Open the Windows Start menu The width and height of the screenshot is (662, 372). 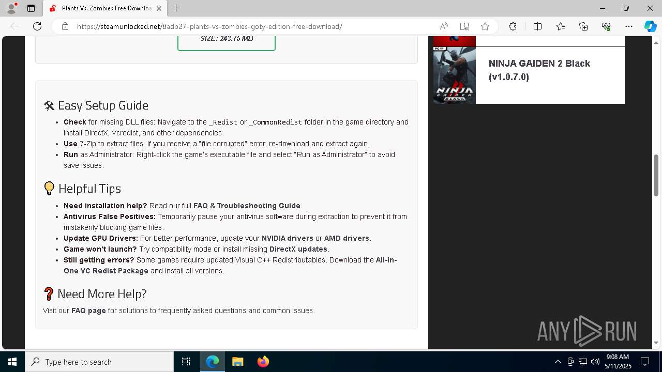point(12,362)
